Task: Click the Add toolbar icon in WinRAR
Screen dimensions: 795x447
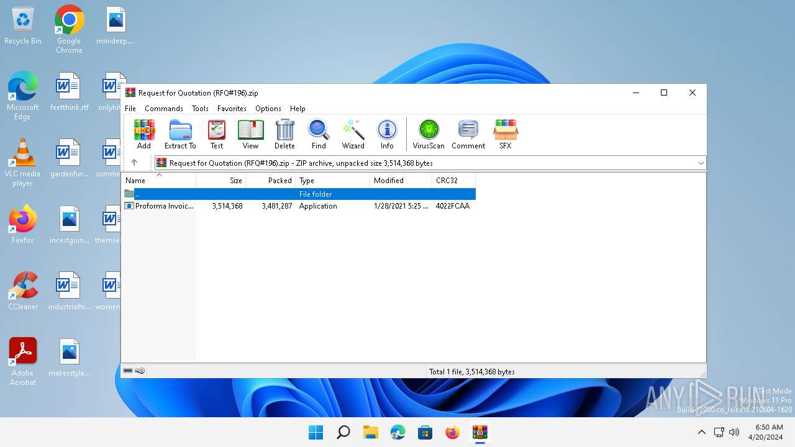Action: click(x=144, y=134)
